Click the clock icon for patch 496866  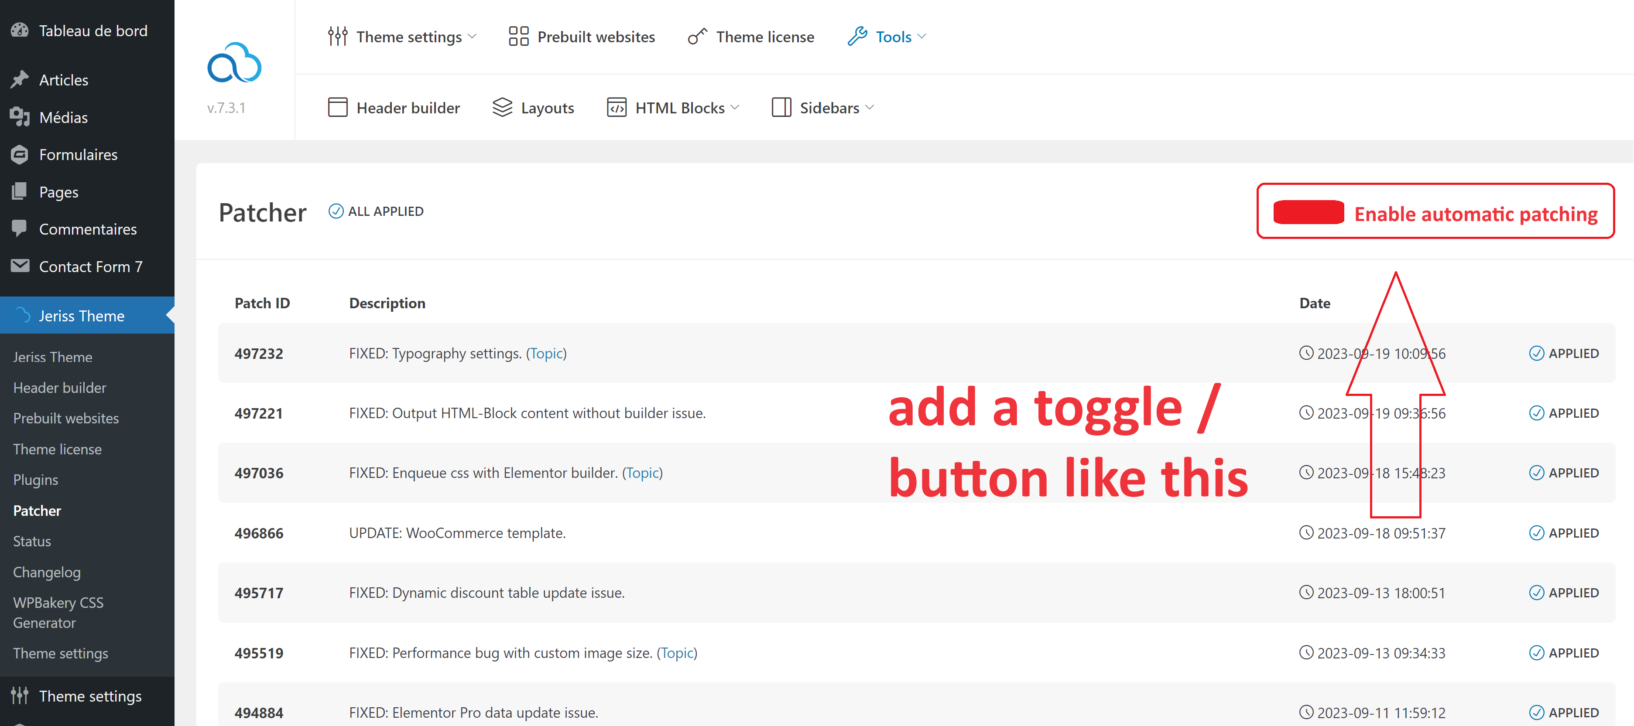(x=1306, y=532)
